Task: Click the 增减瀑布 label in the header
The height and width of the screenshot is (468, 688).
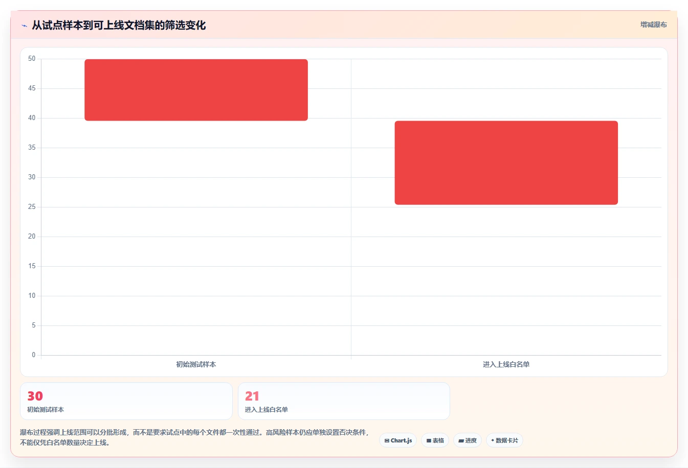Action: click(x=653, y=25)
